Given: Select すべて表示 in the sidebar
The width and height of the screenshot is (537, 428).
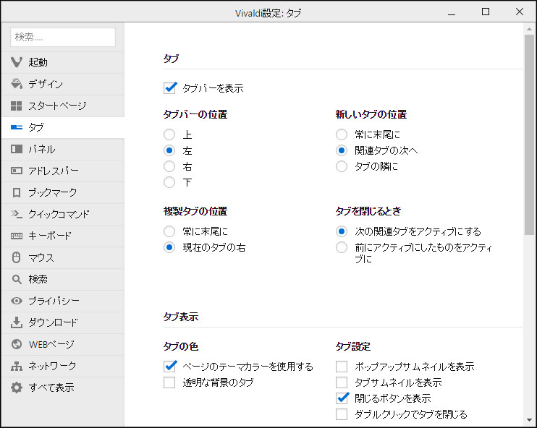Looking at the screenshot, I should click(x=63, y=388).
